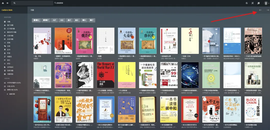This screenshot has width=270, height=130.
Task: Browse 评分 ratings in the sidebar
Action: (7, 64)
